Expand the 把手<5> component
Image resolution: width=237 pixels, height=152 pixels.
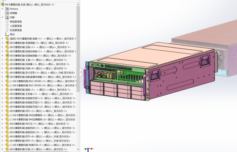(2, 141)
